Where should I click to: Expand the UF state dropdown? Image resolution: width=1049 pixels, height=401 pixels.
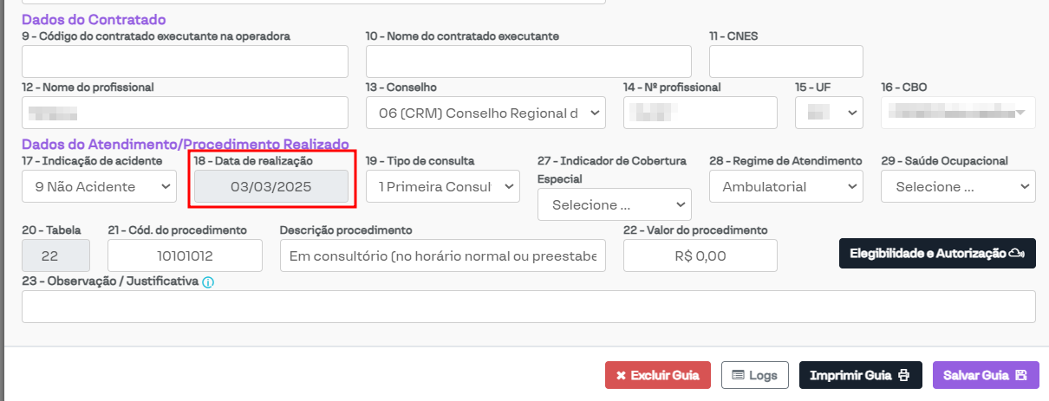click(828, 113)
